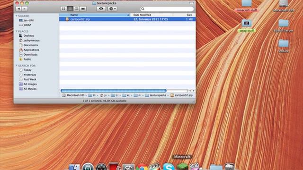Open the gear Action menu

[112, 8]
